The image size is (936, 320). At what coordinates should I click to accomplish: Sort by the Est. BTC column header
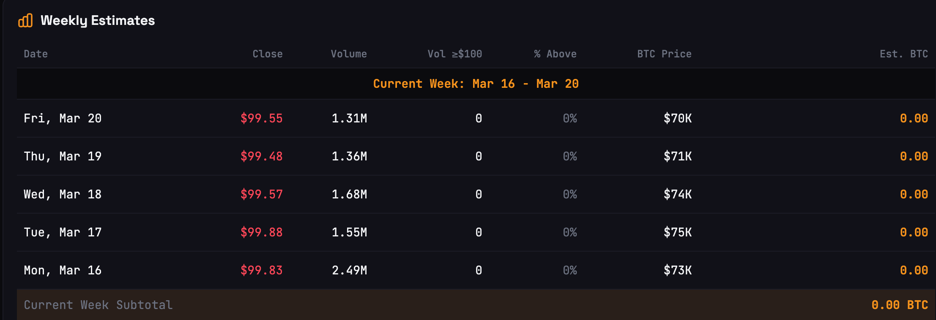[903, 54]
